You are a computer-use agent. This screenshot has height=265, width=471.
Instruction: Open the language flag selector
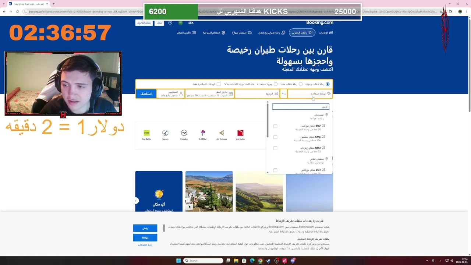180,23
